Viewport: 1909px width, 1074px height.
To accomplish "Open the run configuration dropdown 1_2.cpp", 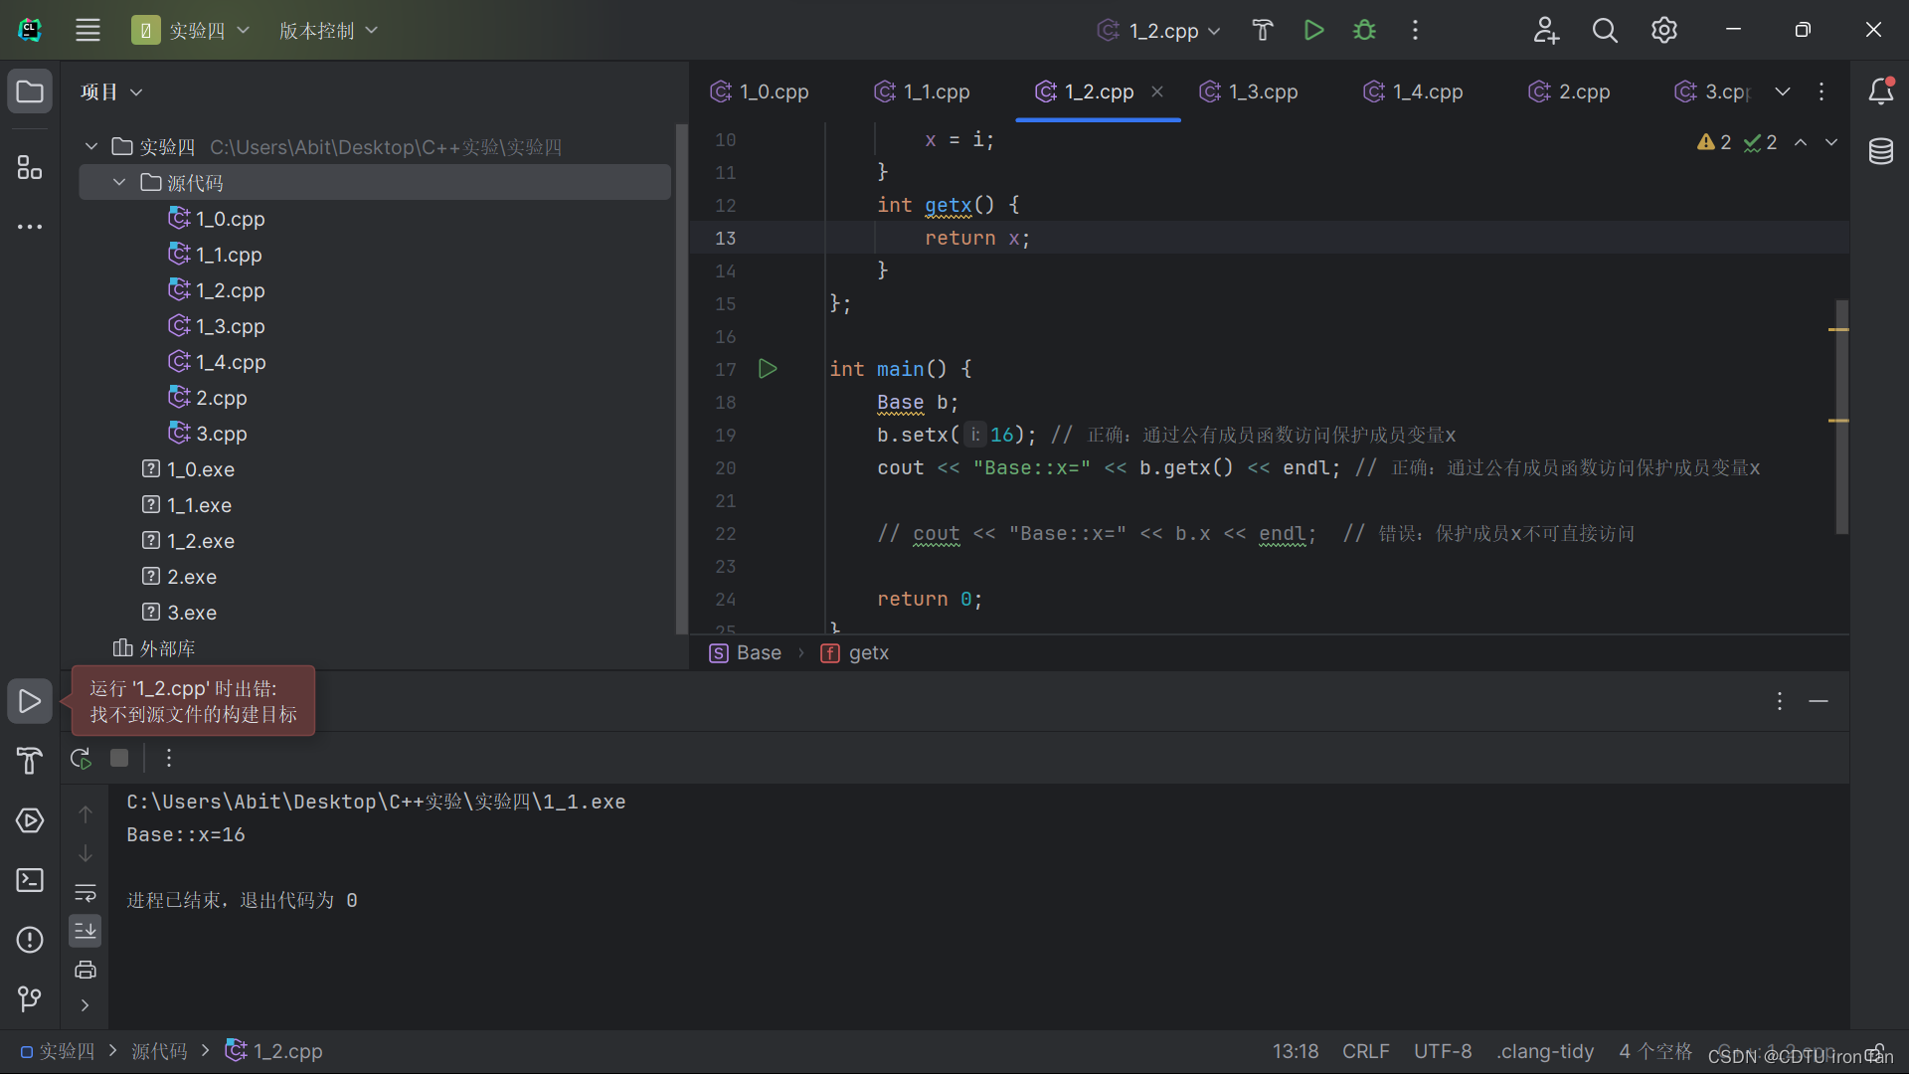I will (x=1158, y=30).
